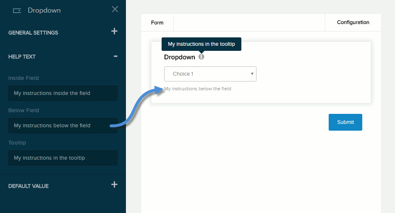
Task: Click the Help Text section heading
Action: point(22,57)
